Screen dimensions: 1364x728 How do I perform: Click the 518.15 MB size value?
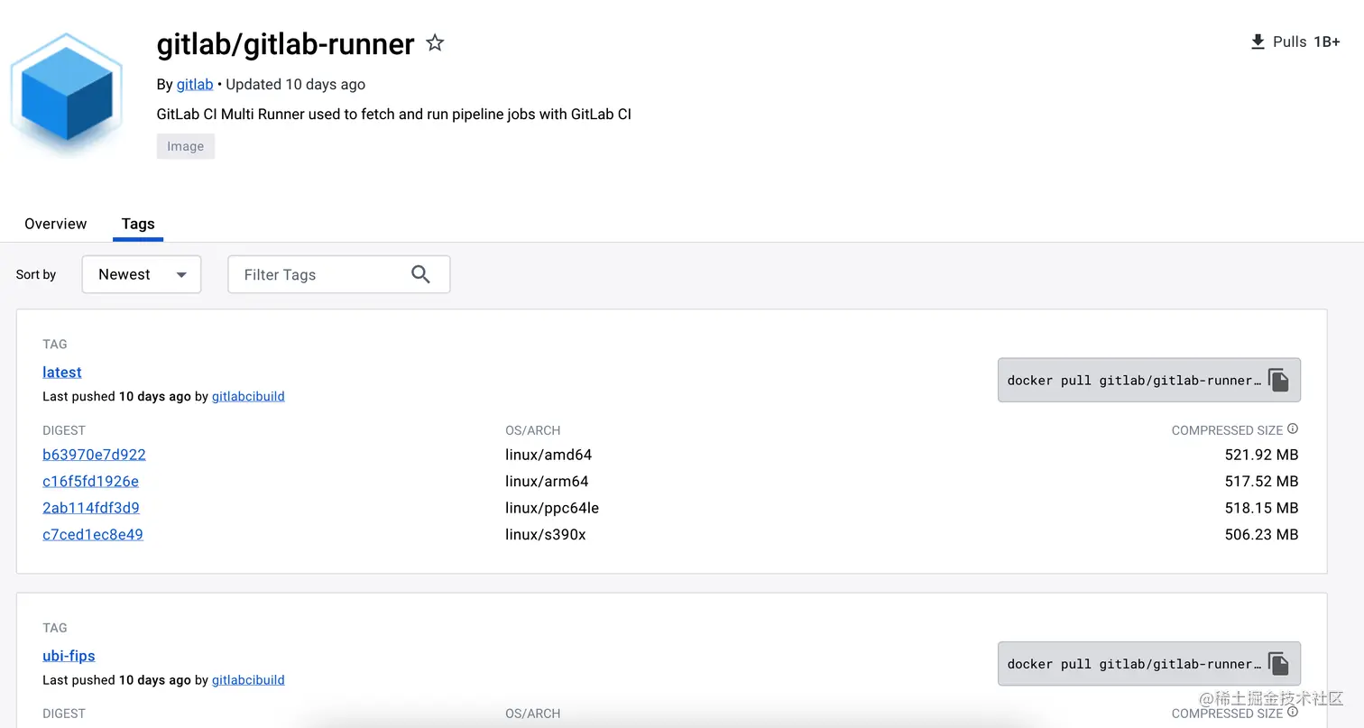pos(1261,508)
